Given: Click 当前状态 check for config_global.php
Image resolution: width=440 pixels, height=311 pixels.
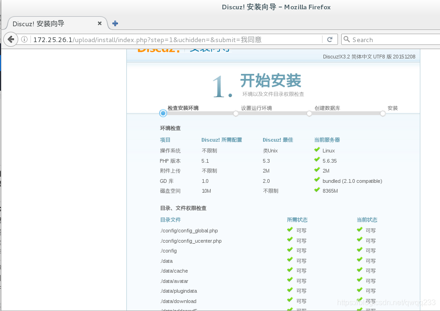Looking at the screenshot, I should click(360, 230).
